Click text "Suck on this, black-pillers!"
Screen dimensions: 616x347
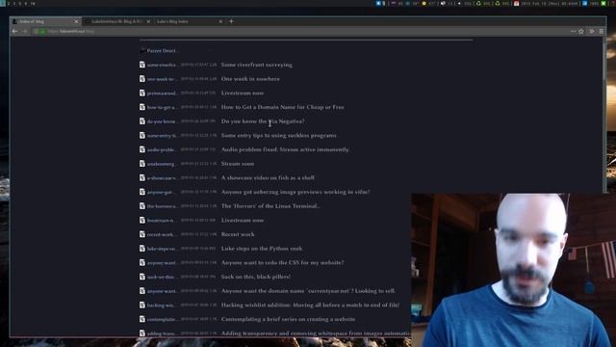(x=256, y=277)
